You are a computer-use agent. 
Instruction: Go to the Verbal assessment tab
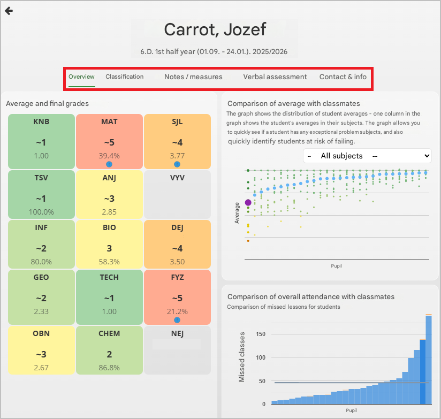pyautogui.click(x=275, y=77)
